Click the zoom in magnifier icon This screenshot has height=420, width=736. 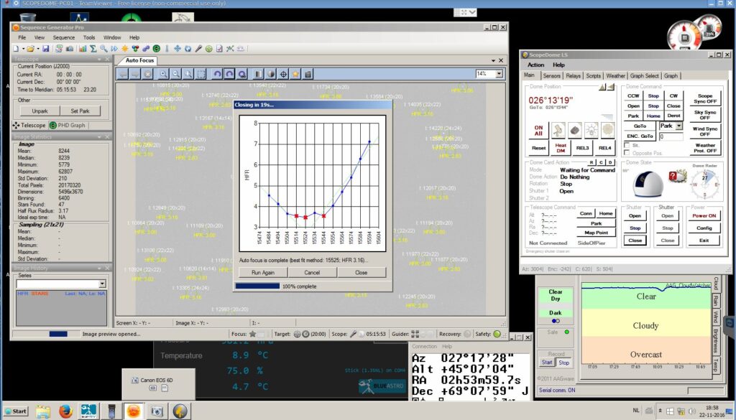tap(163, 74)
